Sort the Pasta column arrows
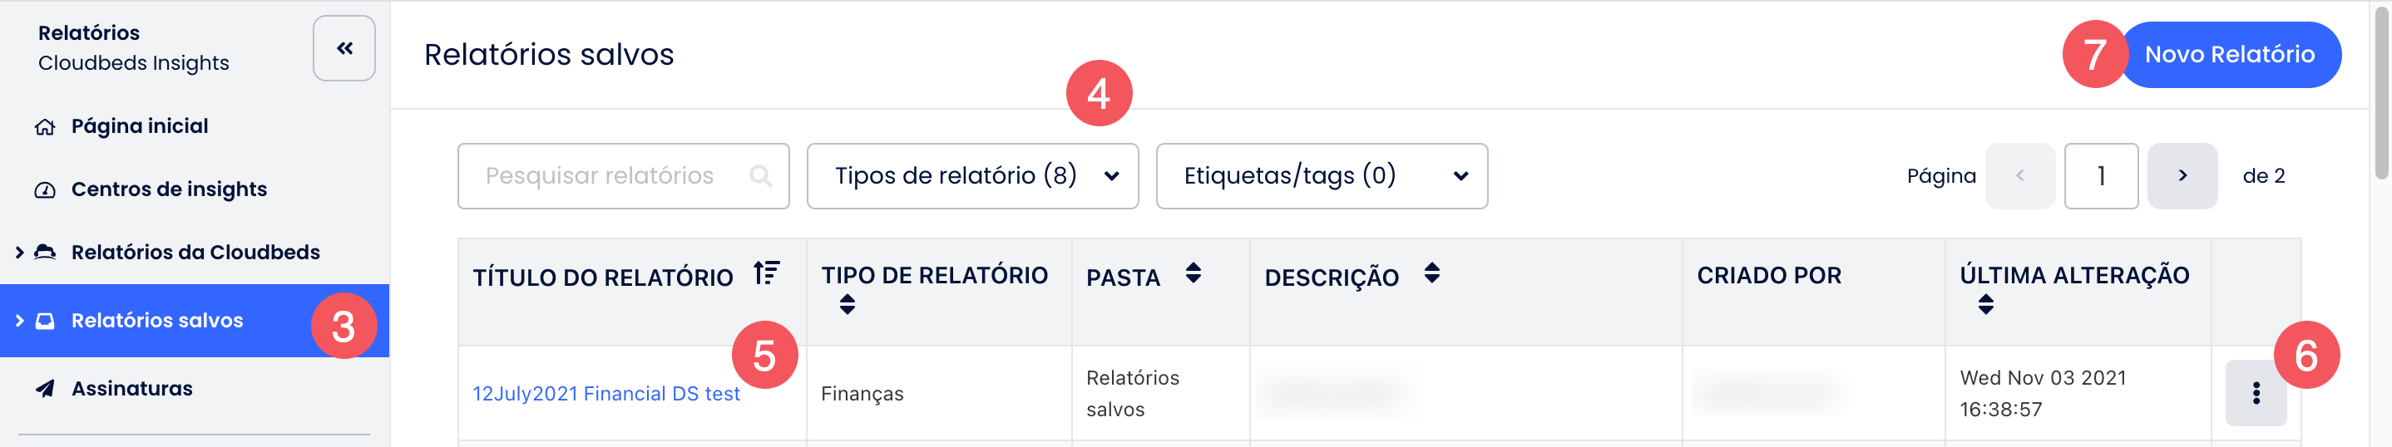 pos(1194,273)
